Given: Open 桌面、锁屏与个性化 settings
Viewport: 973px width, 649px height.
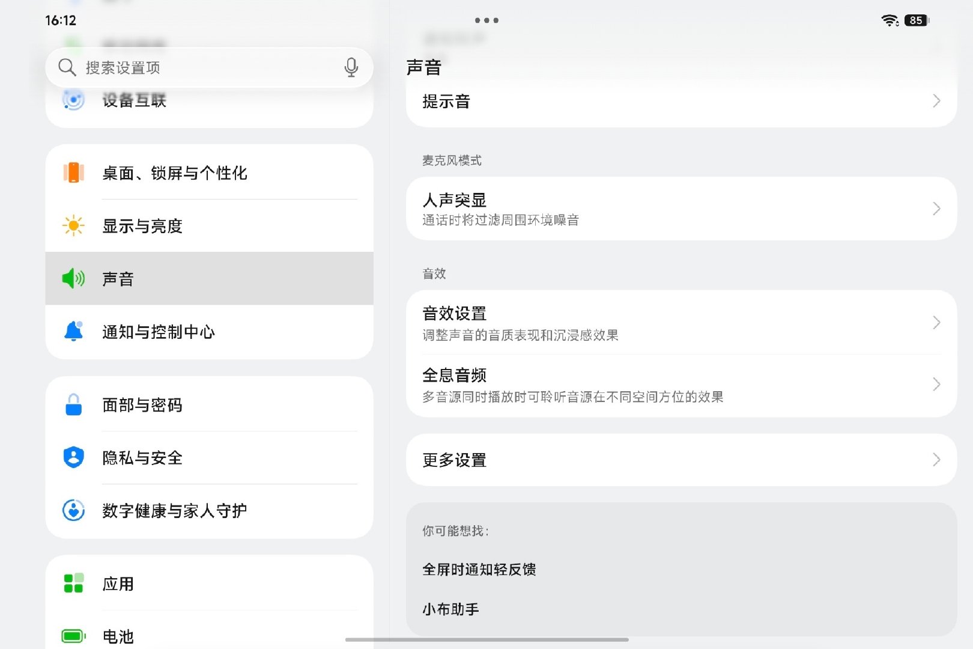Looking at the screenshot, I should tap(209, 173).
